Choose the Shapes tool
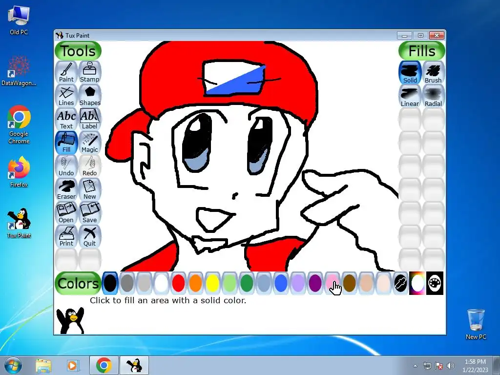 point(90,96)
